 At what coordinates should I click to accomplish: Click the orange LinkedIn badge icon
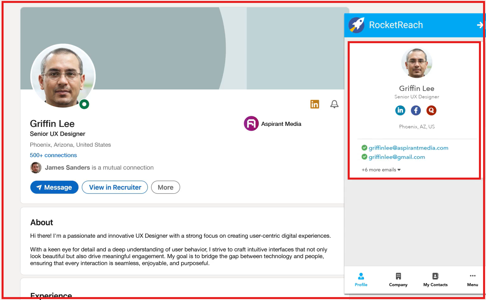[315, 104]
